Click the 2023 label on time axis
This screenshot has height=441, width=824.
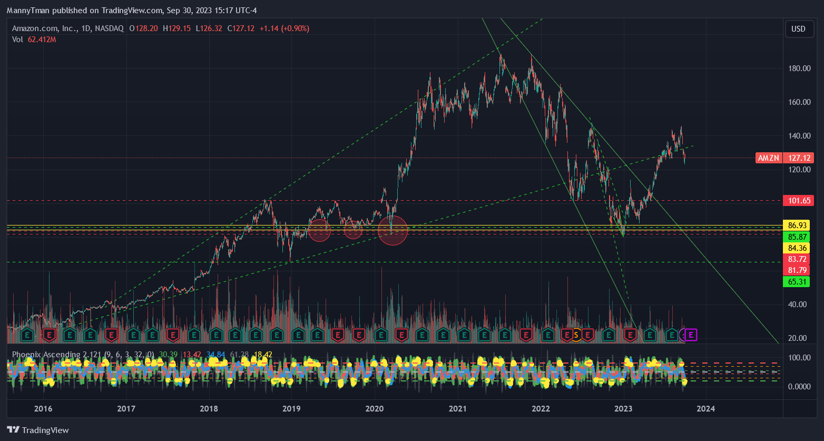[623, 408]
